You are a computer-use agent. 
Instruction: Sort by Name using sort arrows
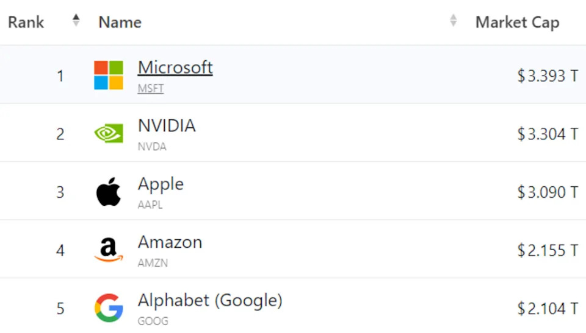point(453,21)
